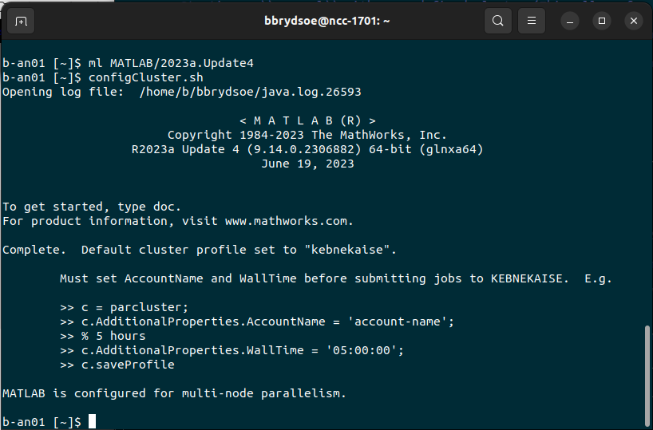
Task: Click the configCluster.sh command text
Action: (x=146, y=77)
